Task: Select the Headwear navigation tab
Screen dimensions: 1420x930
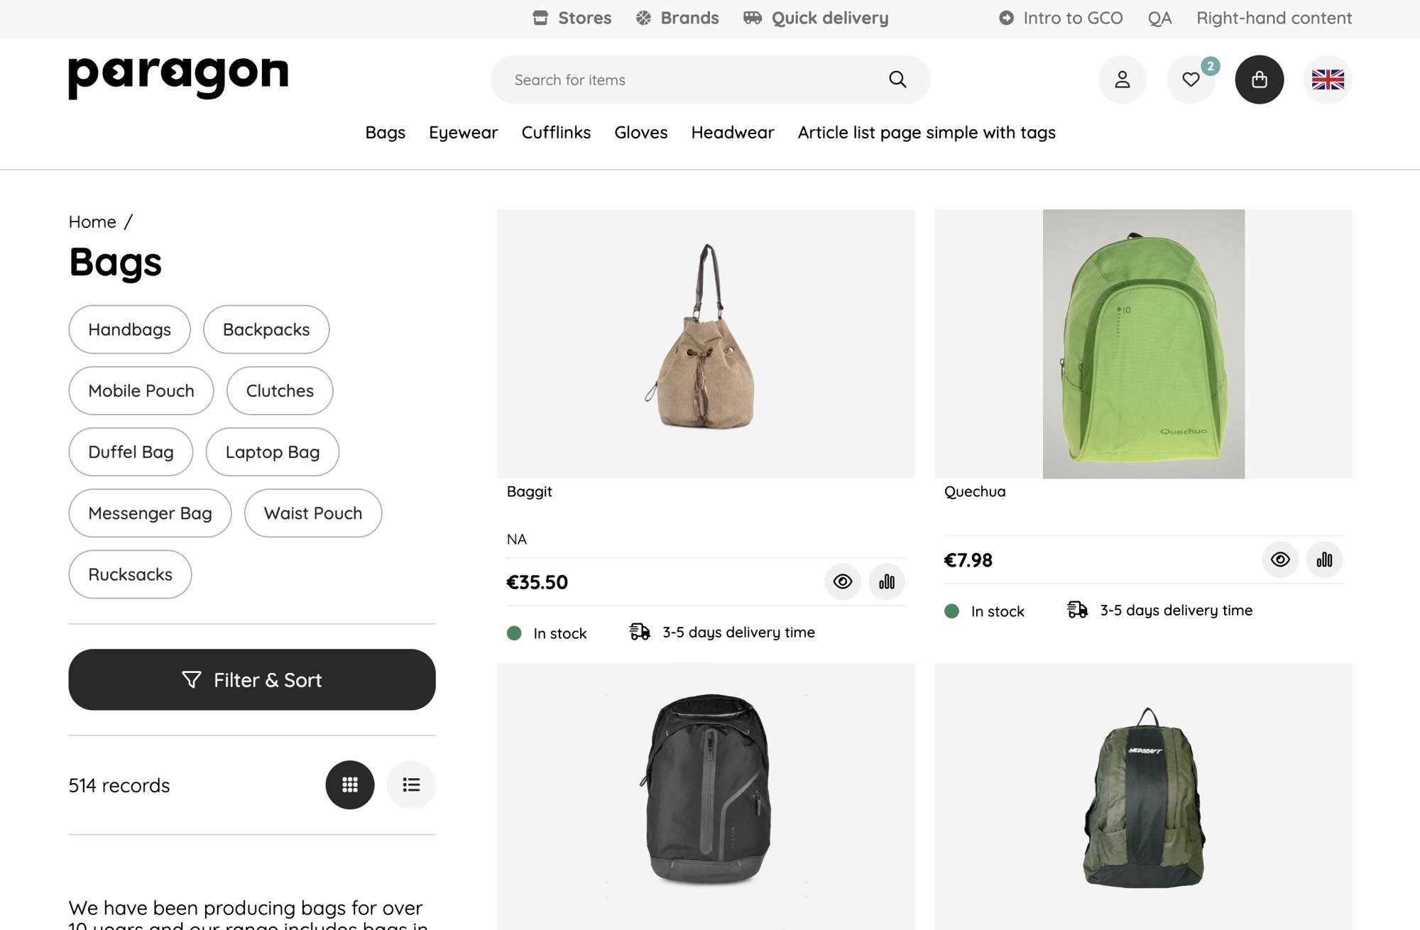Action: pyautogui.click(x=732, y=132)
